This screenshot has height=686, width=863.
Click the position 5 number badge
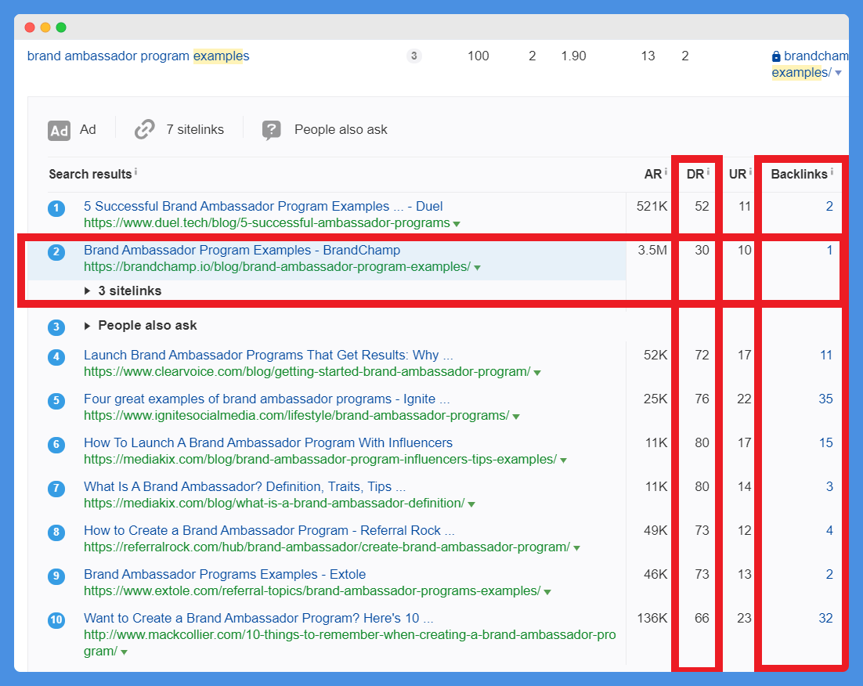click(56, 401)
